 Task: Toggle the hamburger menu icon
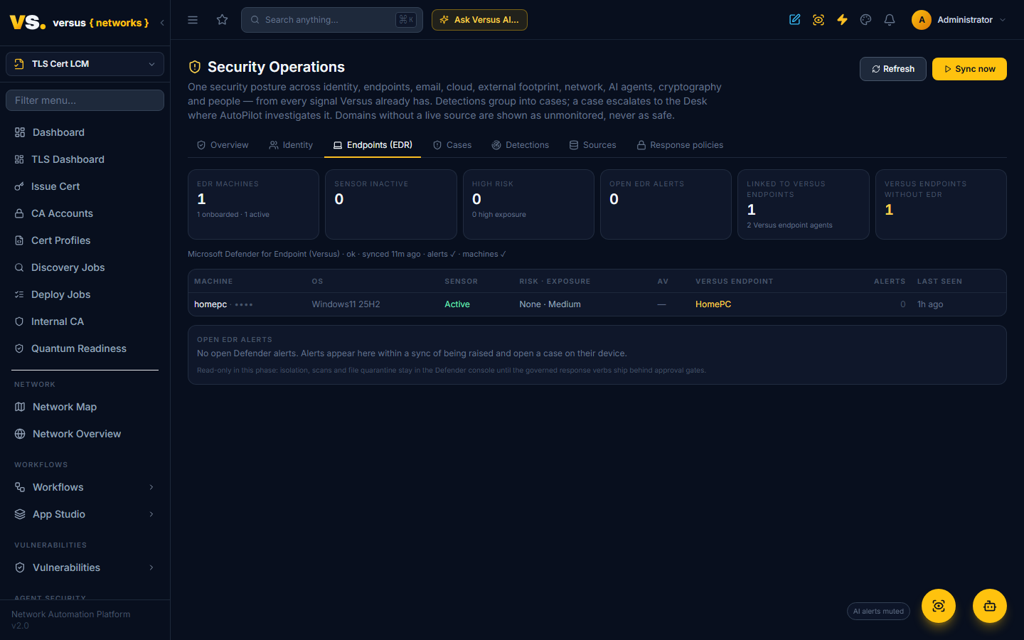click(x=193, y=20)
